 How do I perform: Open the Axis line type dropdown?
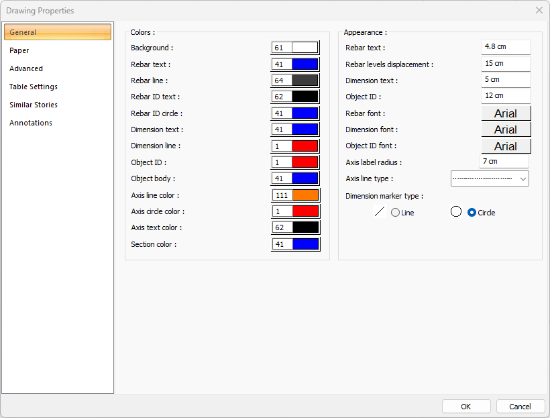click(x=490, y=178)
